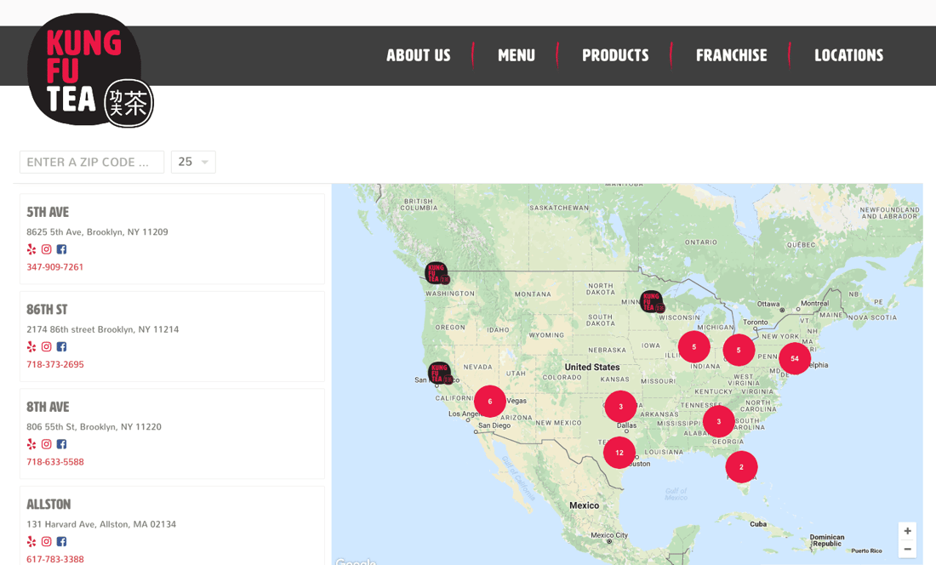Go to the ABOUT US section
This screenshot has width=936, height=565.
(x=418, y=55)
